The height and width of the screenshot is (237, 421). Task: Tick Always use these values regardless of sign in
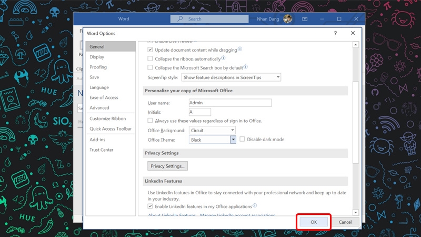(150, 121)
